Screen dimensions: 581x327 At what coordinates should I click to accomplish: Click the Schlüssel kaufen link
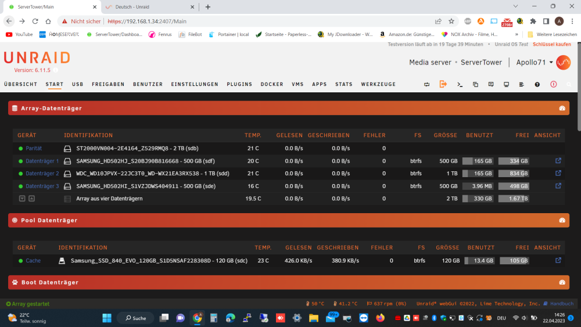tap(552, 45)
